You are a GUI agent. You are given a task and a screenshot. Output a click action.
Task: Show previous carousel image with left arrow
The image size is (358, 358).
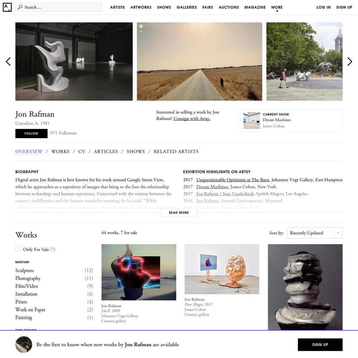click(8, 62)
